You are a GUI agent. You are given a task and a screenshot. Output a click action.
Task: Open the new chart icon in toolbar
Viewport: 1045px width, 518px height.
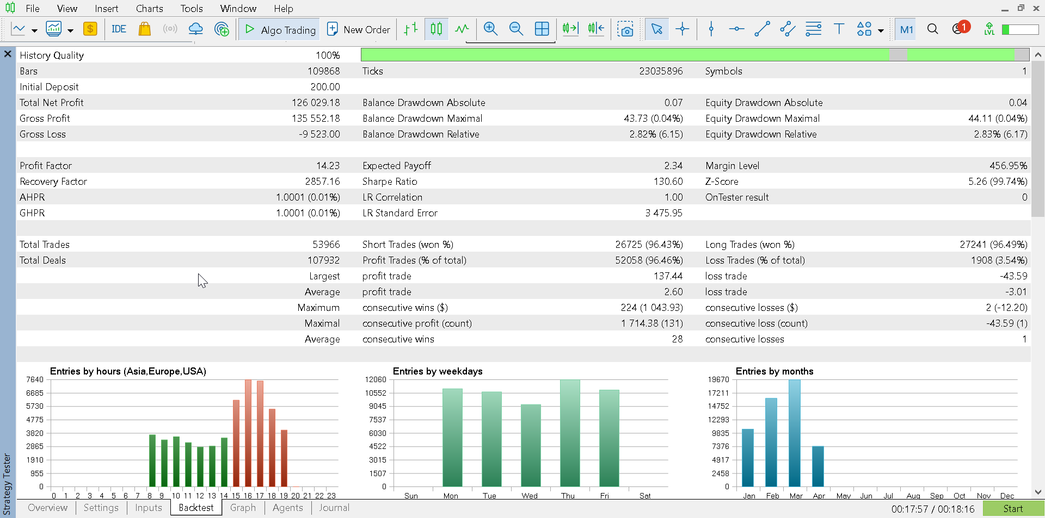pos(19,29)
